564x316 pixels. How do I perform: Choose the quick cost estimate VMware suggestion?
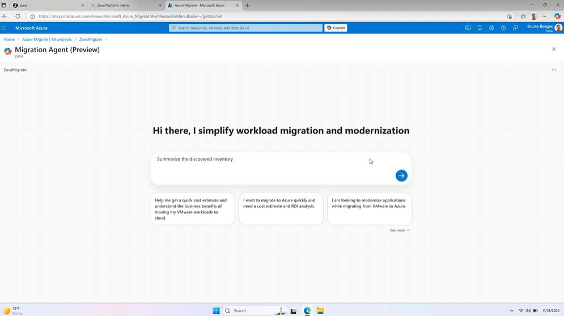192,208
